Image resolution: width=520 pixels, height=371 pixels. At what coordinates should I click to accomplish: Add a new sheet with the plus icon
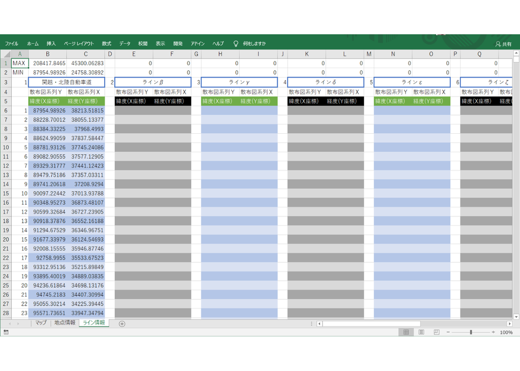coord(122,324)
